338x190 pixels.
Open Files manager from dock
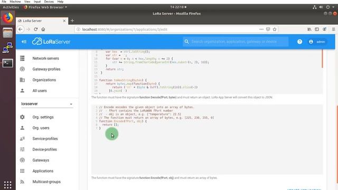8,33
